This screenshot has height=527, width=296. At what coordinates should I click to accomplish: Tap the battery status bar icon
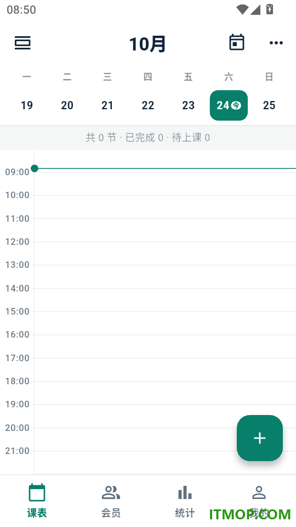coord(270,9)
